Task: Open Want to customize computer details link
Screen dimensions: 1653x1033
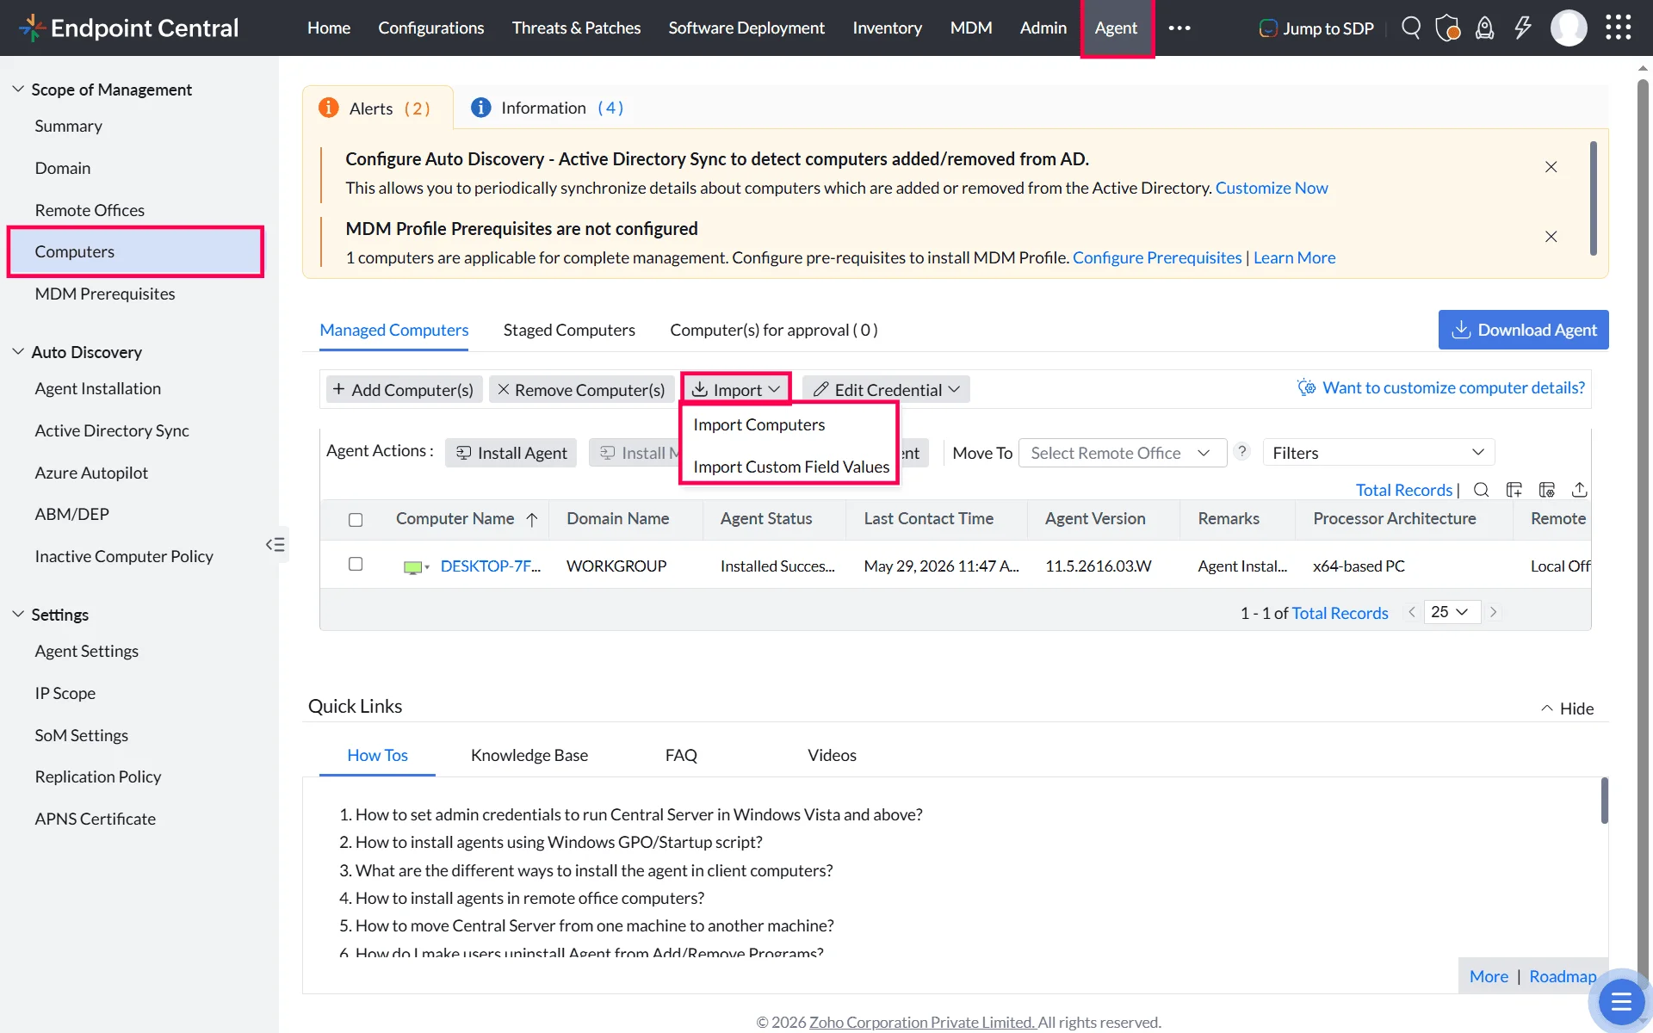Action: (x=1453, y=387)
